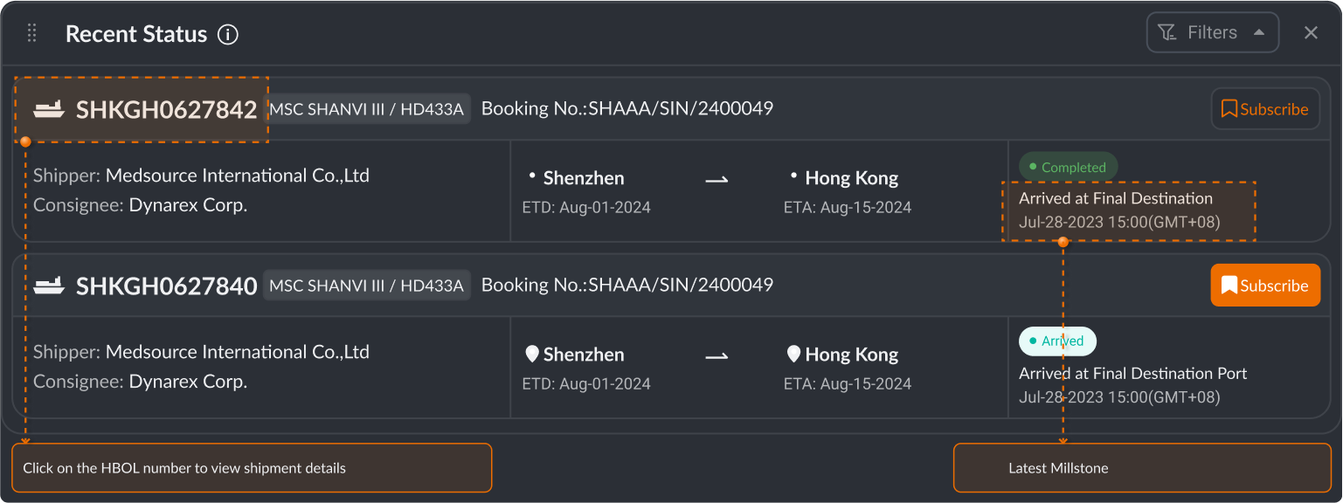The image size is (1343, 503).
Task: Open the Filters dropdown
Action: (x=1212, y=32)
